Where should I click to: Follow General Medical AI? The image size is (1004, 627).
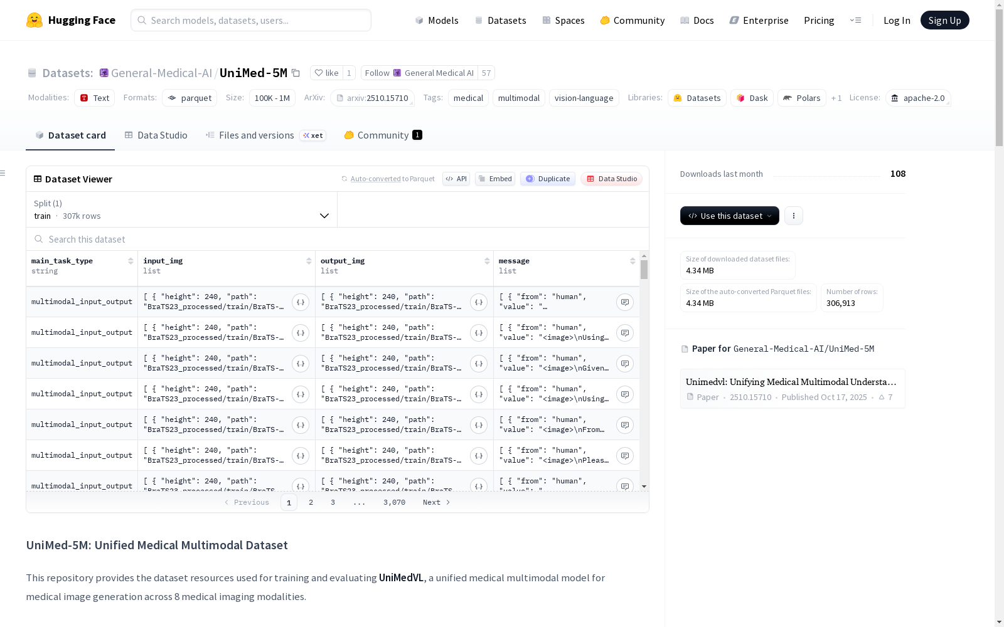point(419,73)
